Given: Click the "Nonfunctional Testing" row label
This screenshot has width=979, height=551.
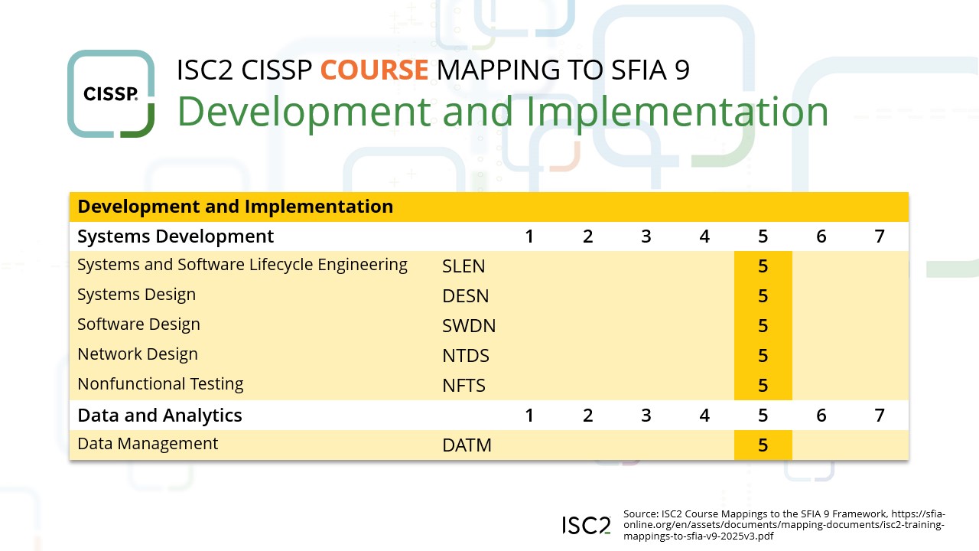Looking at the screenshot, I should coord(161,384).
